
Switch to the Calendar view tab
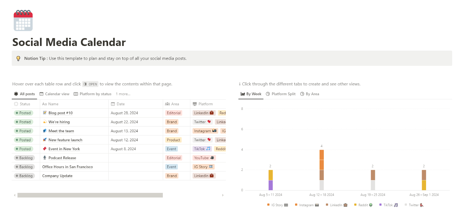click(55, 94)
